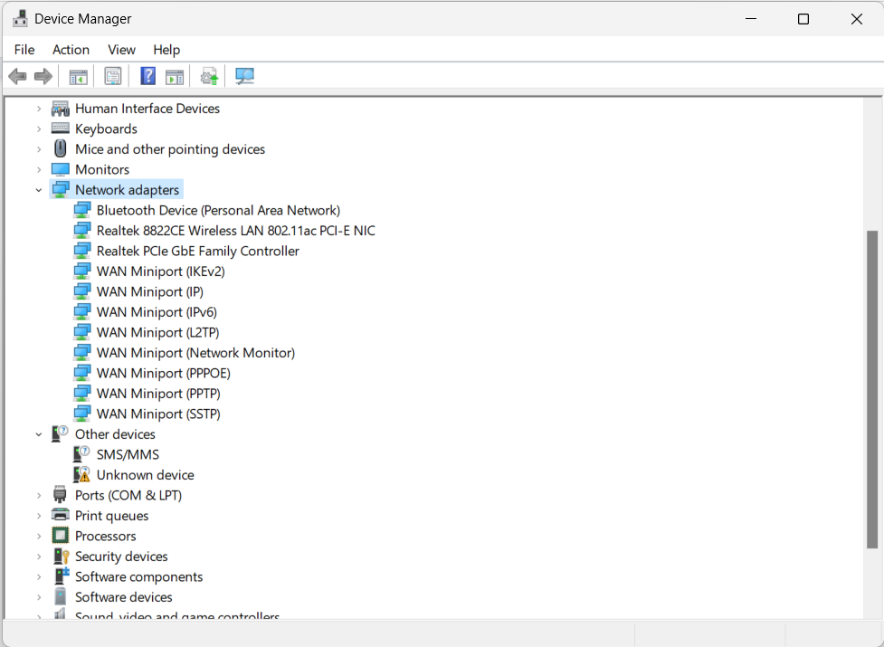Click the vertical scrollbar thumb
884x647 pixels.
[872, 389]
